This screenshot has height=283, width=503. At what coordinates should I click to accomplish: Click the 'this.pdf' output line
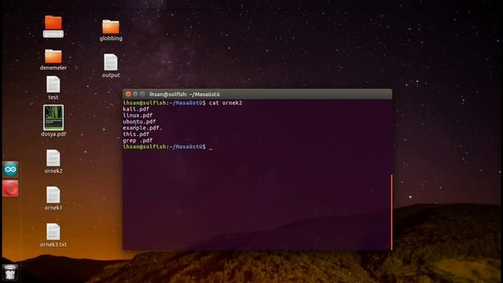point(136,134)
